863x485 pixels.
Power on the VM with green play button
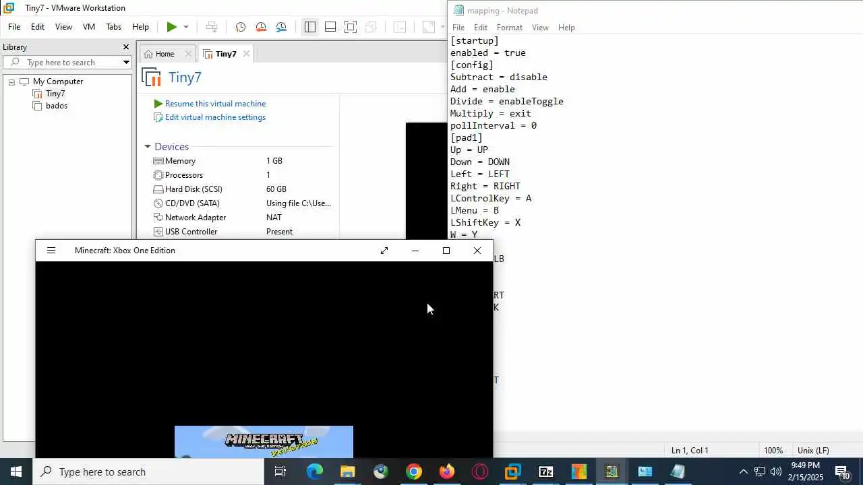[x=171, y=27]
